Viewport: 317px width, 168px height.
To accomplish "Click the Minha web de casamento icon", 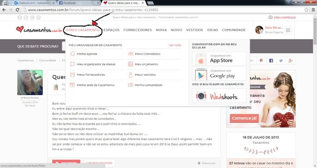I will click(72, 85).
